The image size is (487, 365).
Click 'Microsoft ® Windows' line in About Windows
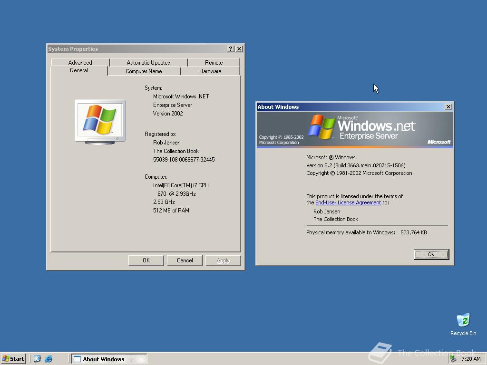(x=331, y=157)
